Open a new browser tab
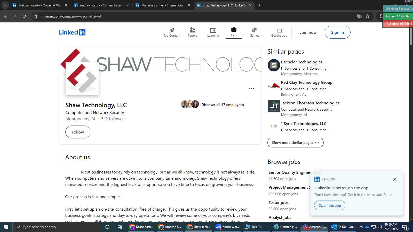Viewport: 413px width, 232px height. 260,5
